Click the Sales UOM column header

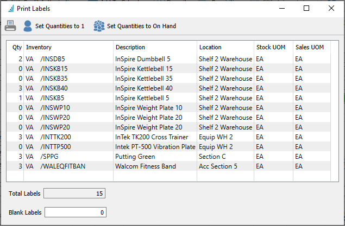click(310, 48)
